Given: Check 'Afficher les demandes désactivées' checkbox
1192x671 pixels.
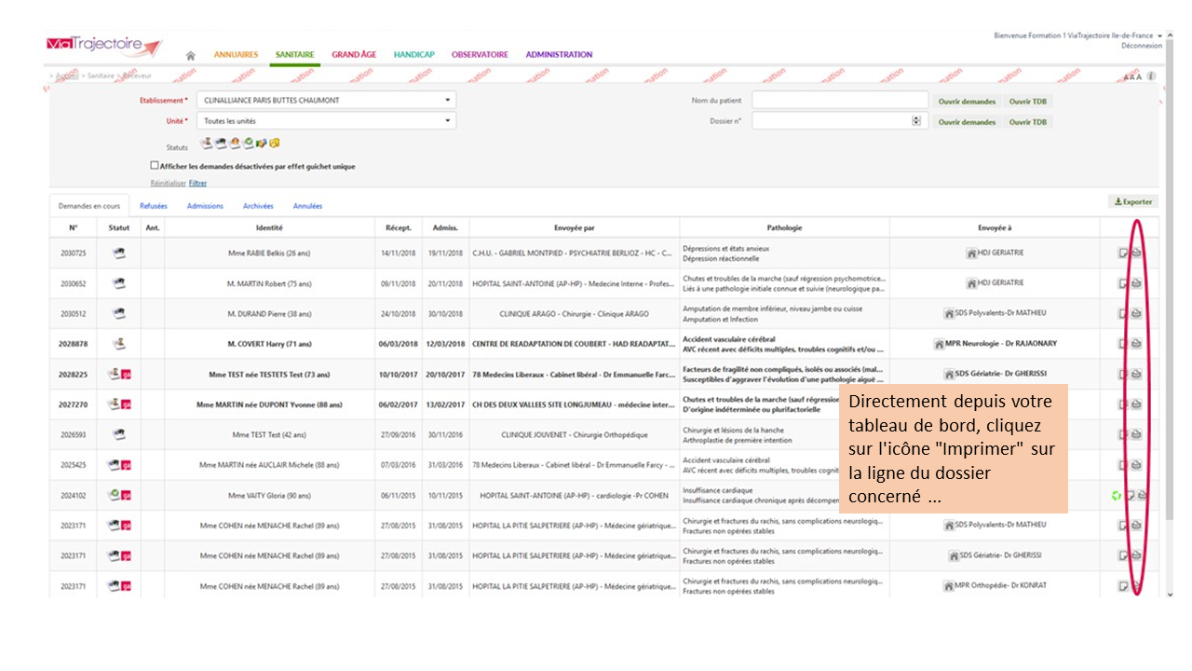Looking at the screenshot, I should pos(155,166).
